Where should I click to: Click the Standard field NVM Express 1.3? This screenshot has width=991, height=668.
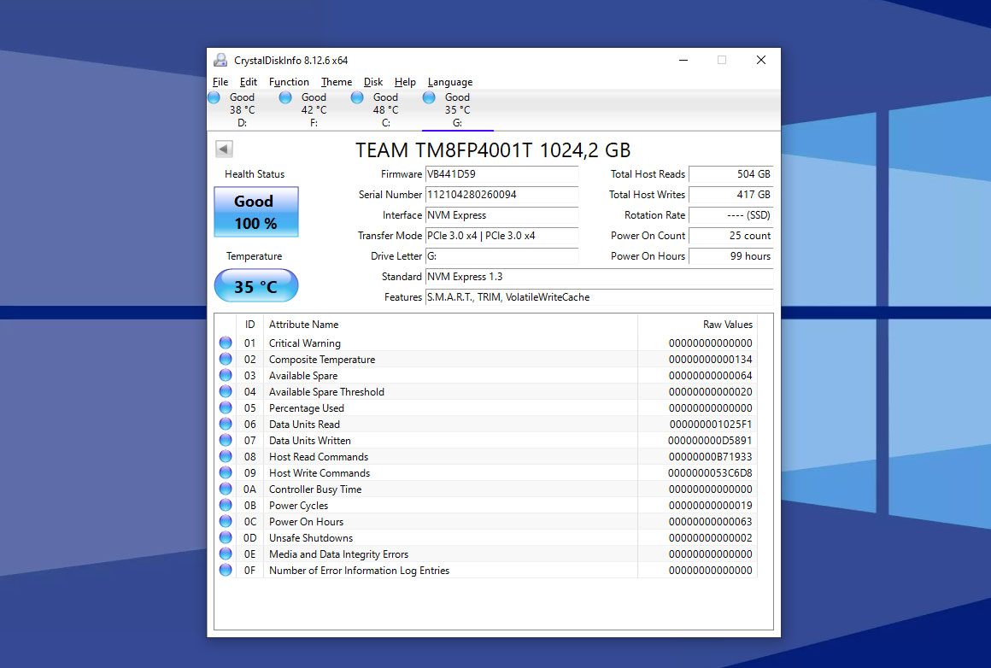point(599,277)
